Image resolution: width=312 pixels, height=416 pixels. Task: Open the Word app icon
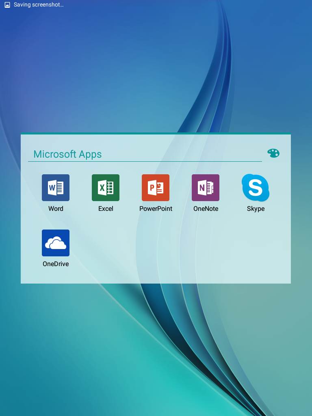tap(56, 188)
